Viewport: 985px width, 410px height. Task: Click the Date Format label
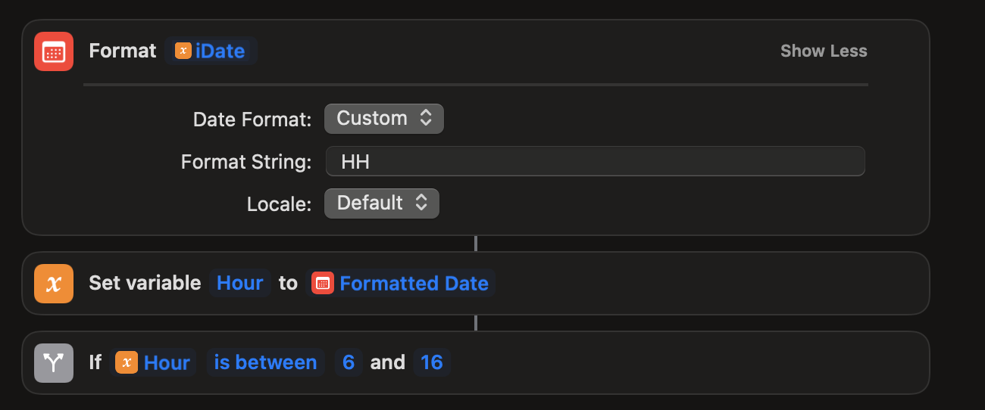(x=252, y=120)
